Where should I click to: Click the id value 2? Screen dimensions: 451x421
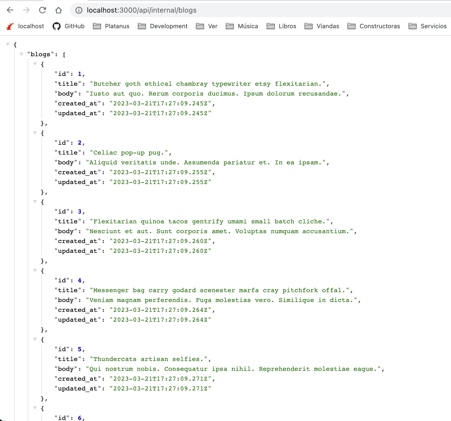(x=80, y=143)
